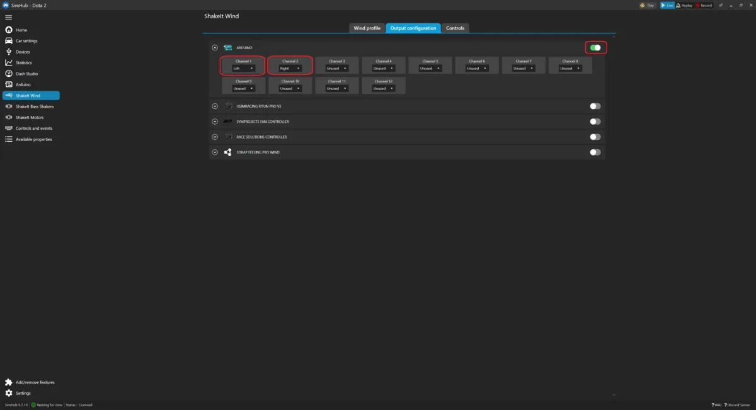Open the ShakeIt Bass Shakers icon
This screenshot has height=410, width=756.
(9, 106)
